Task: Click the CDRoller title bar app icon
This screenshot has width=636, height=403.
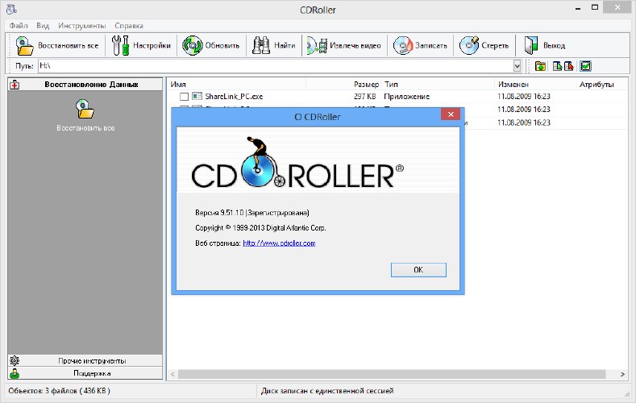Action: (x=11, y=9)
